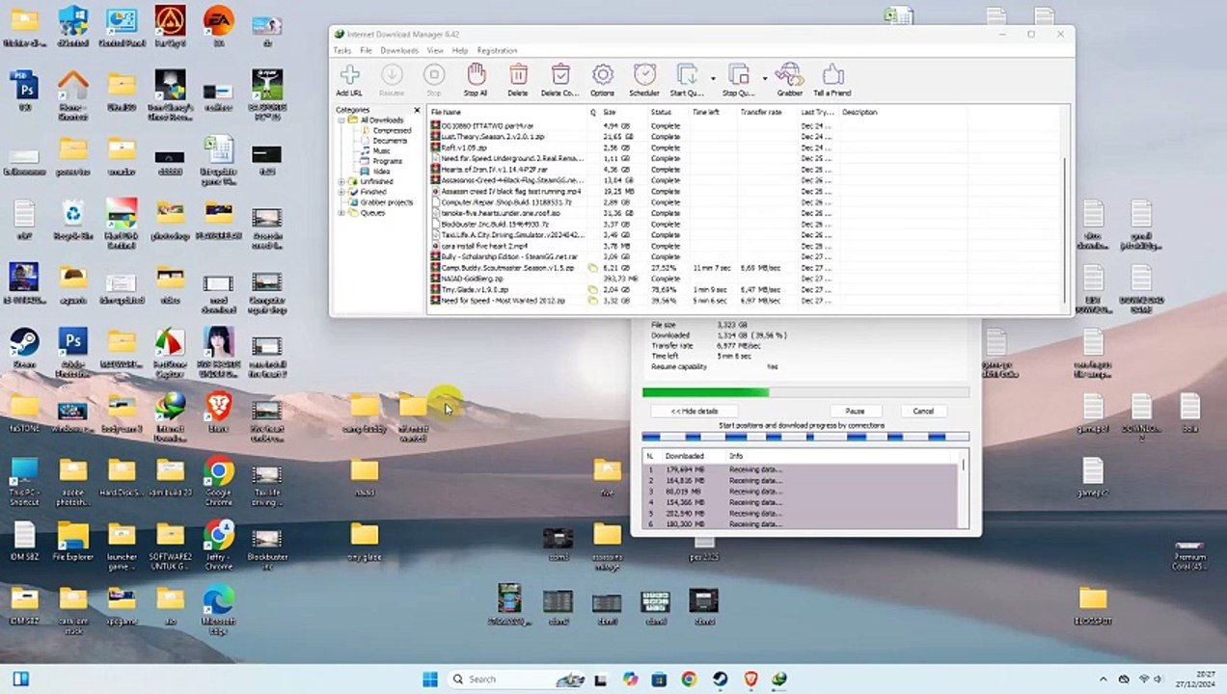Click the Pause download button
This screenshot has width=1227, height=694.
coord(855,411)
